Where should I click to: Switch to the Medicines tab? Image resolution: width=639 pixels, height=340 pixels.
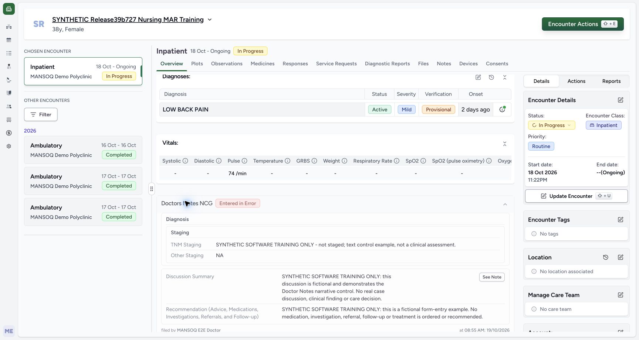point(263,63)
